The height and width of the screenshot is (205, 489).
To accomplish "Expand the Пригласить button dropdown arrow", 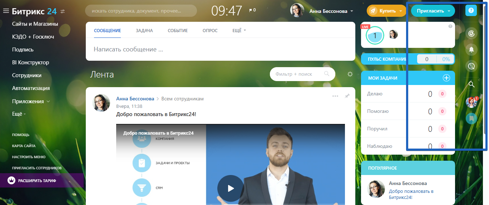I will pyautogui.click(x=449, y=11).
